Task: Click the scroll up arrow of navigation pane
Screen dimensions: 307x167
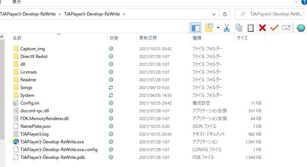Action: (x=2, y=37)
